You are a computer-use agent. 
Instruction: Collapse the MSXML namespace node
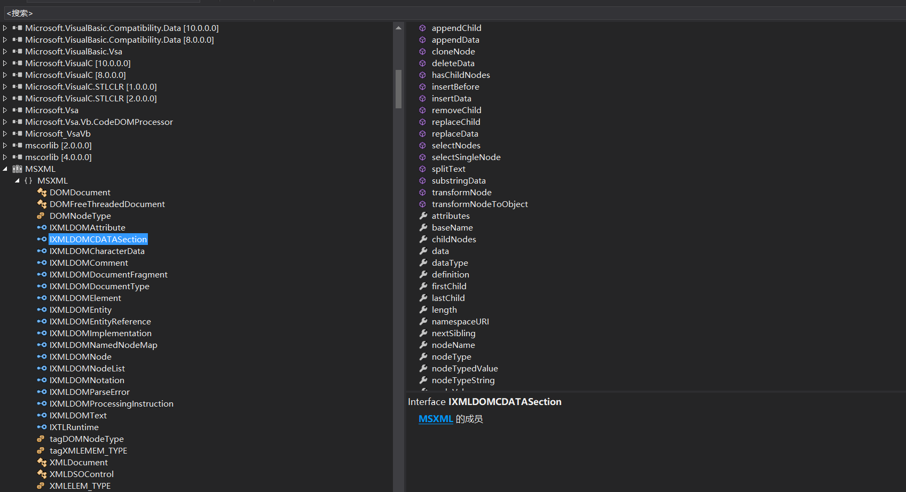click(x=17, y=180)
